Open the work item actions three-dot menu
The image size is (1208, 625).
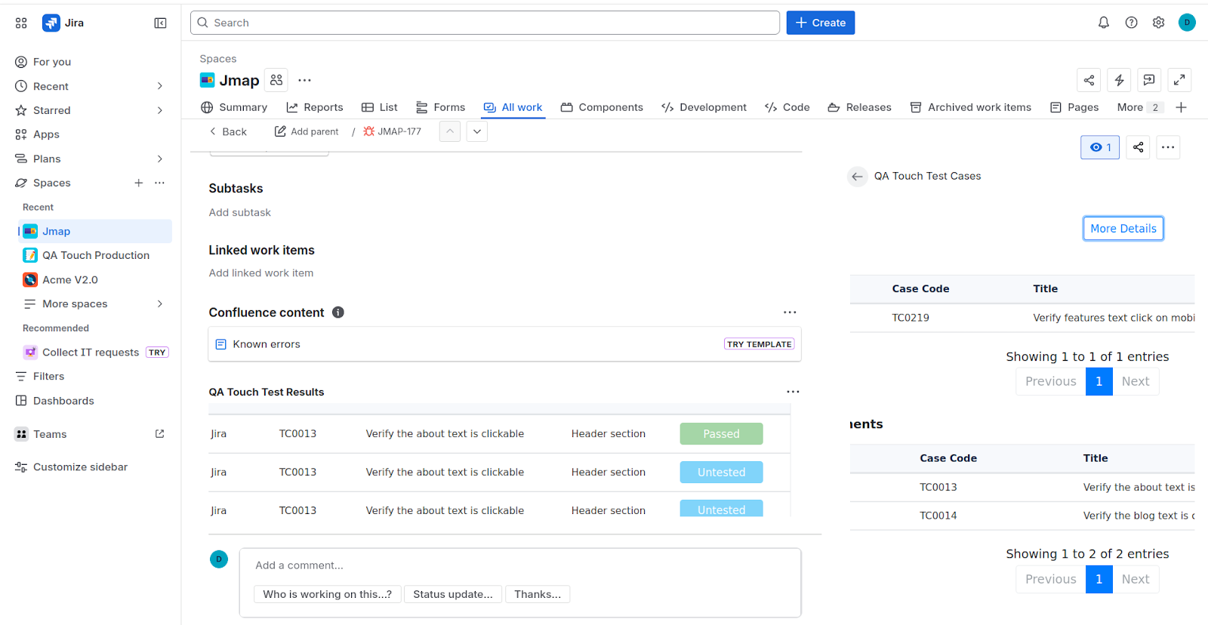coord(1168,147)
